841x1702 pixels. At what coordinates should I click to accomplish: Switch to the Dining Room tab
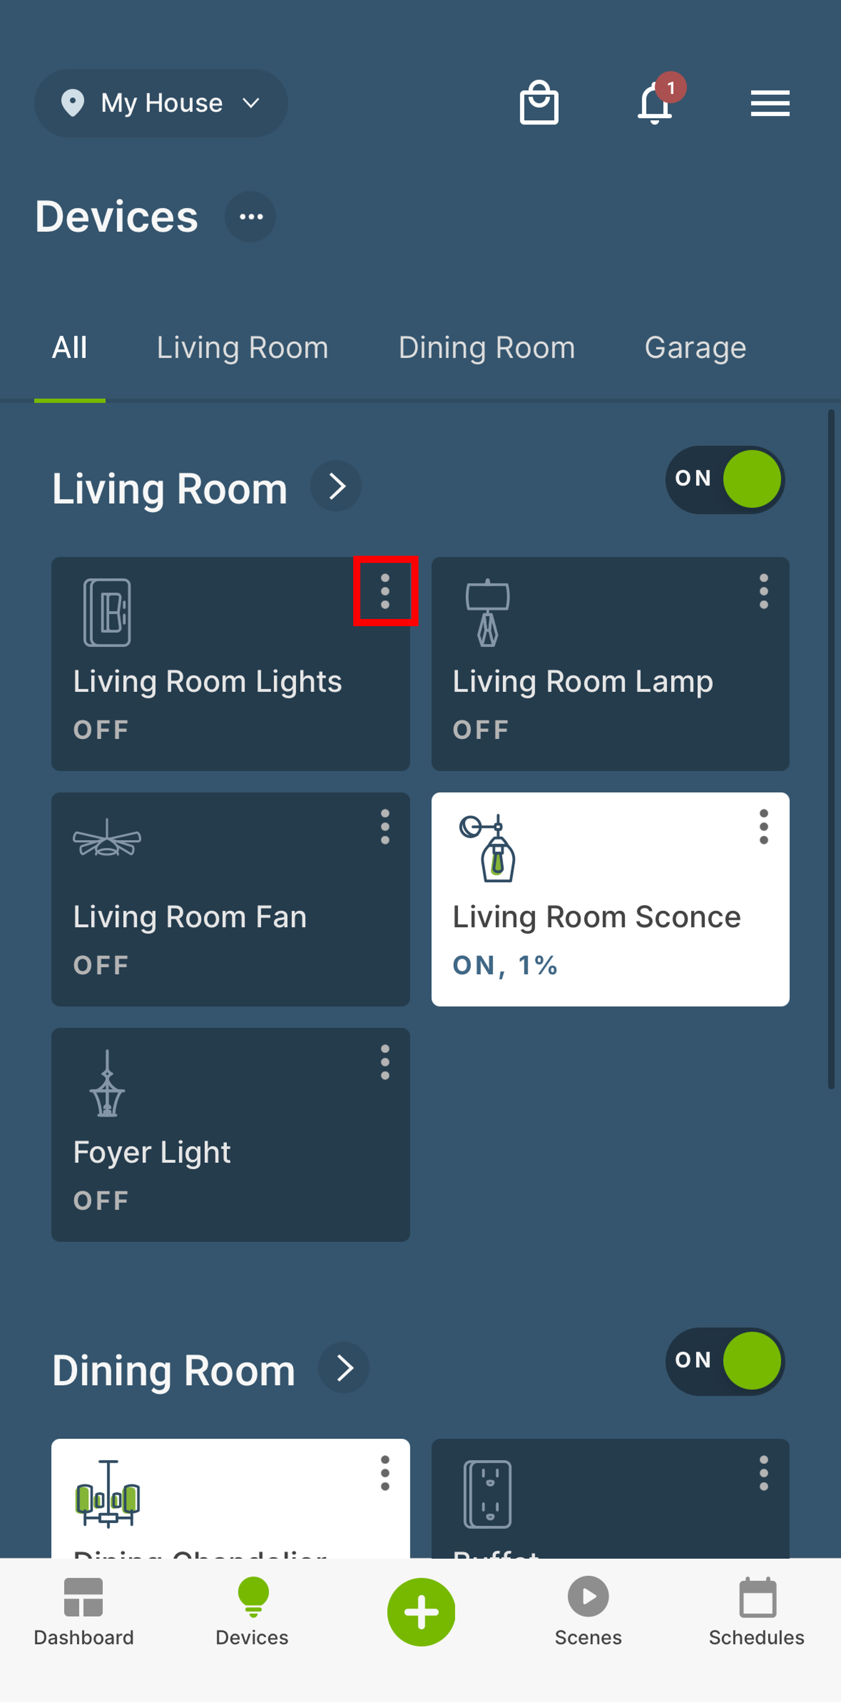[x=486, y=348]
